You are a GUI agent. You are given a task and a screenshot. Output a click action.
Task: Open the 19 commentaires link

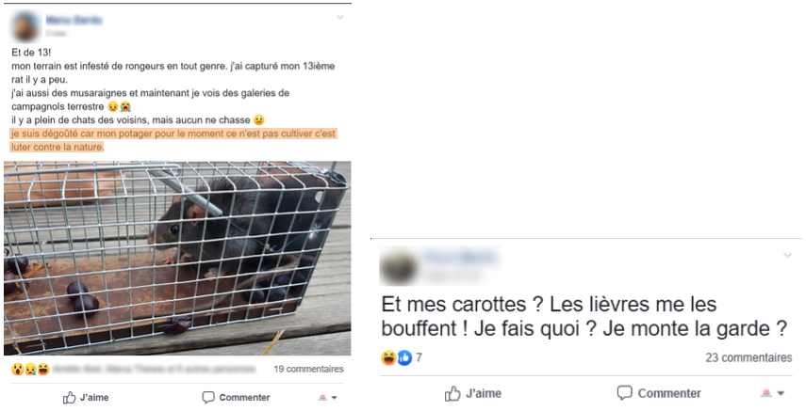click(308, 369)
